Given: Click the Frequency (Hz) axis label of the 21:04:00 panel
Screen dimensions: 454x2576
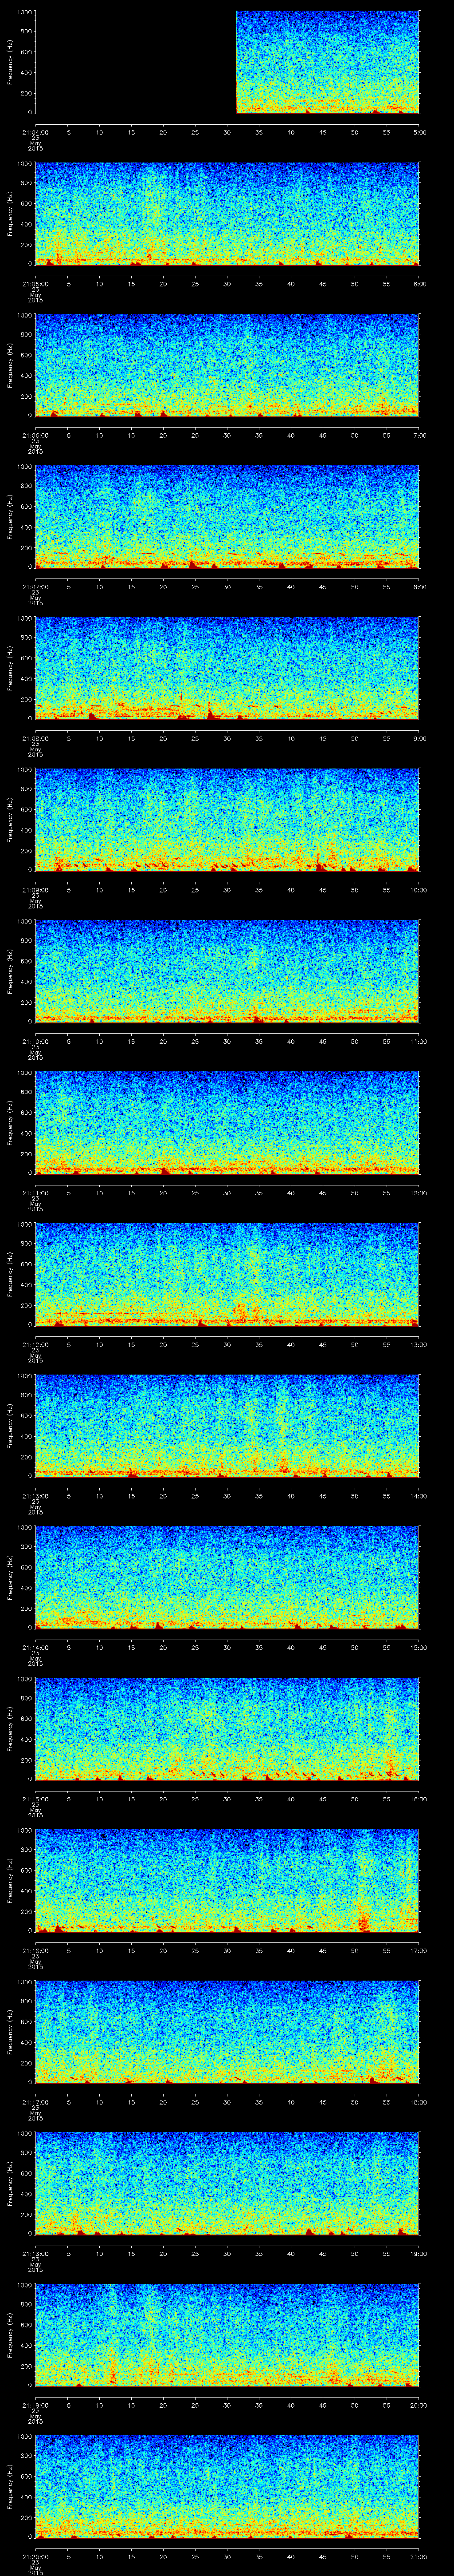Looking at the screenshot, I should click(10, 62).
